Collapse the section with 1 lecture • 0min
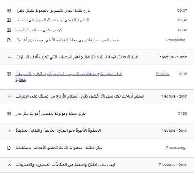Screen dimensions: 195x173 point(10,130)
